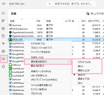
Task: Open the App history page icon
Action: click(3, 36)
